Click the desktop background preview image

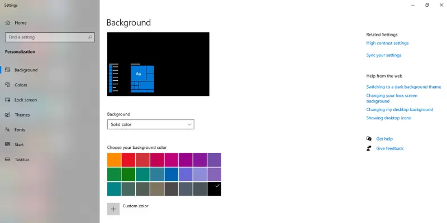coord(158,64)
